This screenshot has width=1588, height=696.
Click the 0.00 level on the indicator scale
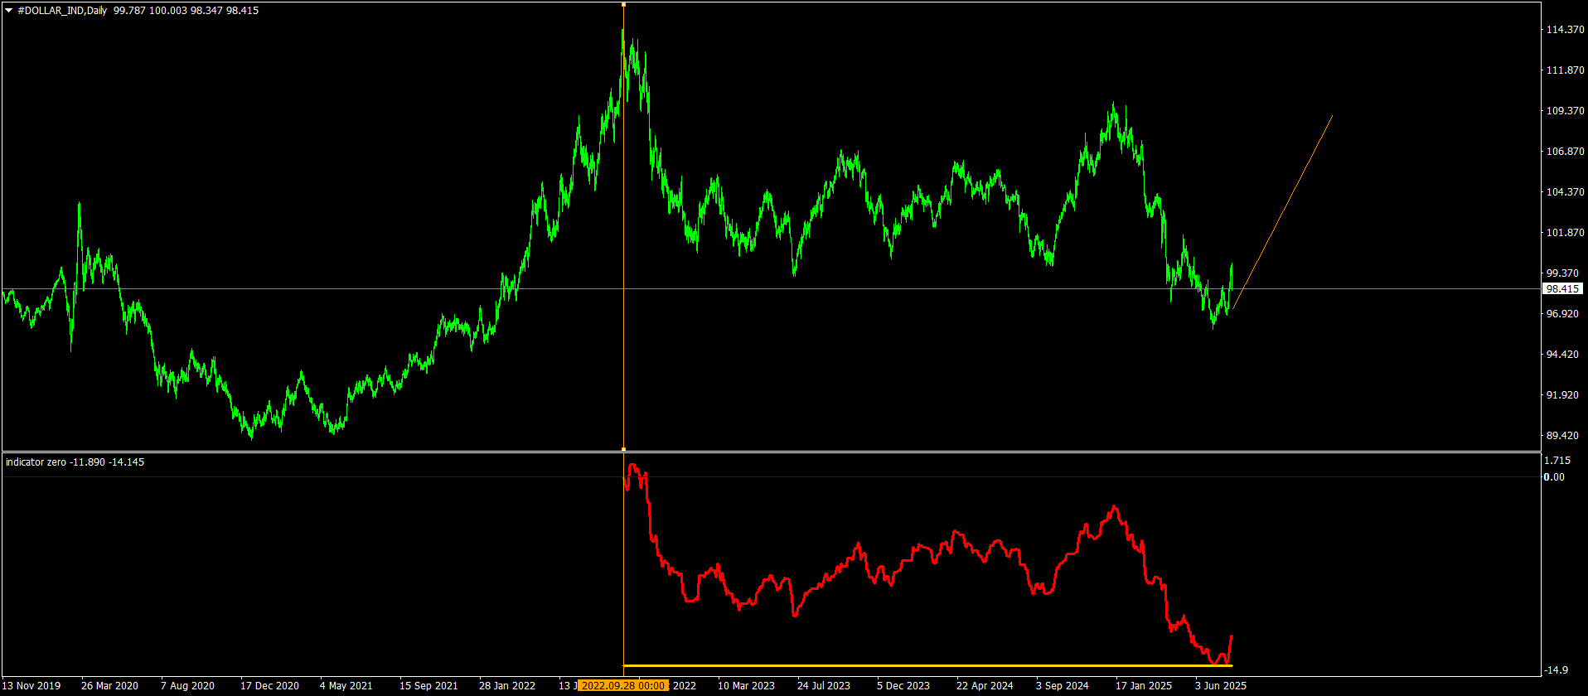click(x=1554, y=477)
